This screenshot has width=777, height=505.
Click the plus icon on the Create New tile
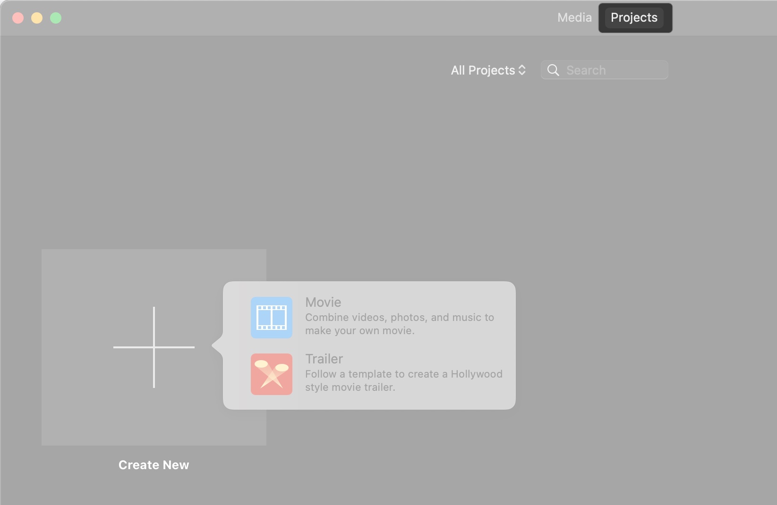(x=154, y=347)
